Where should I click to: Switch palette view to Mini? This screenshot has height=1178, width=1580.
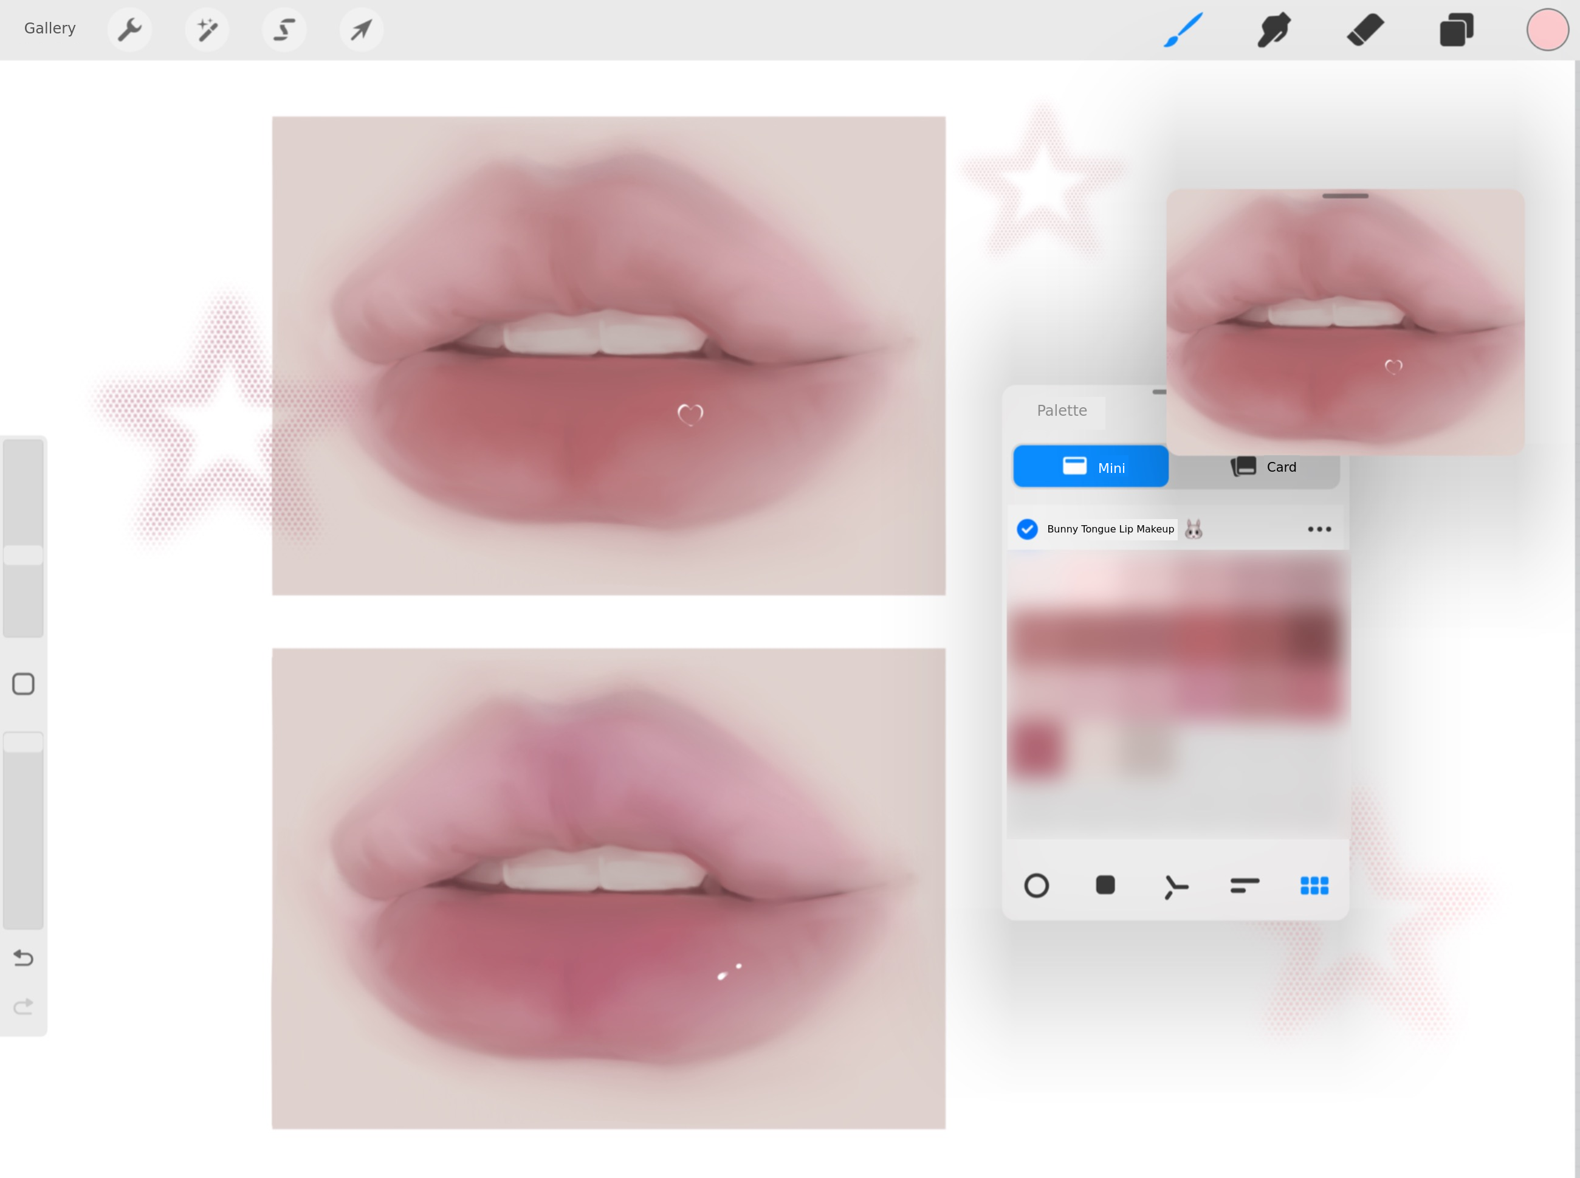point(1091,467)
